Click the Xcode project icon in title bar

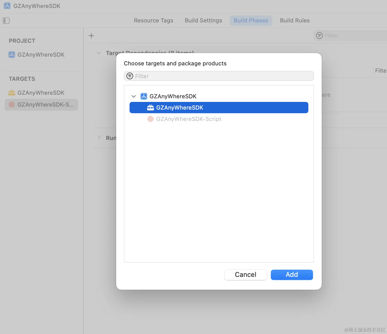[7, 6]
